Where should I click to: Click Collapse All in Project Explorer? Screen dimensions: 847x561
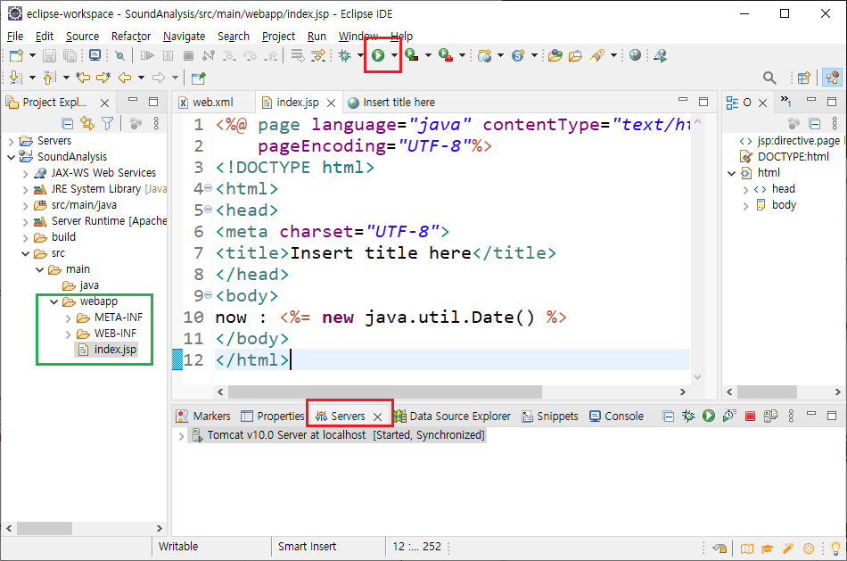coord(67,124)
